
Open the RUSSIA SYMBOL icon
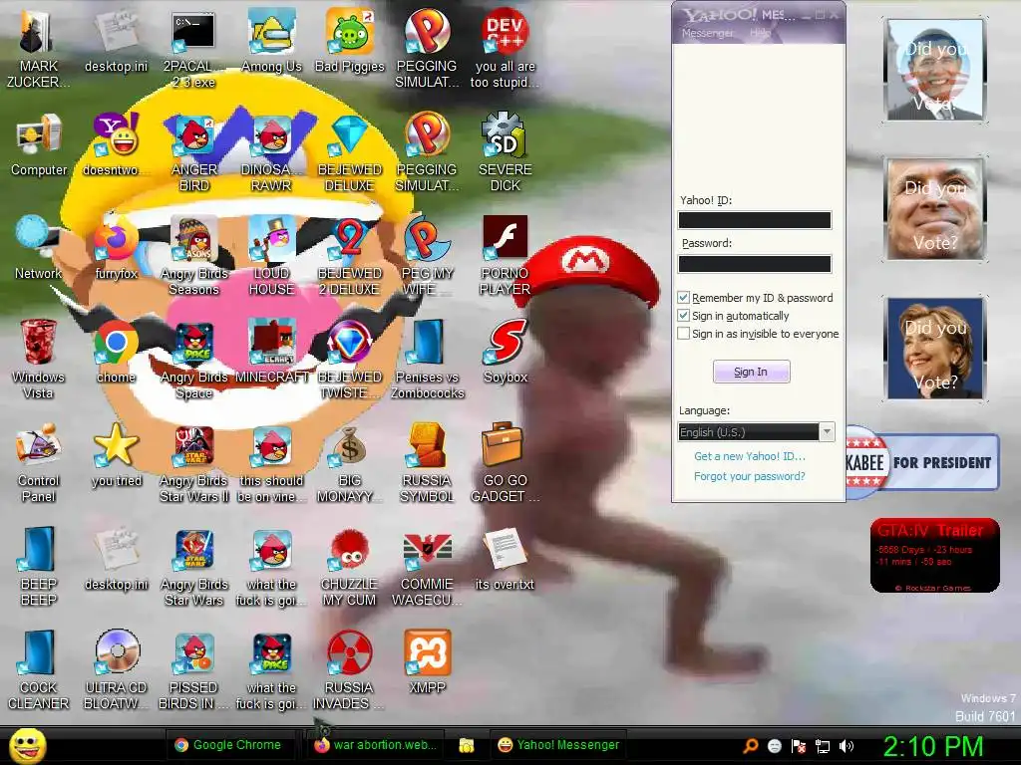point(427,462)
